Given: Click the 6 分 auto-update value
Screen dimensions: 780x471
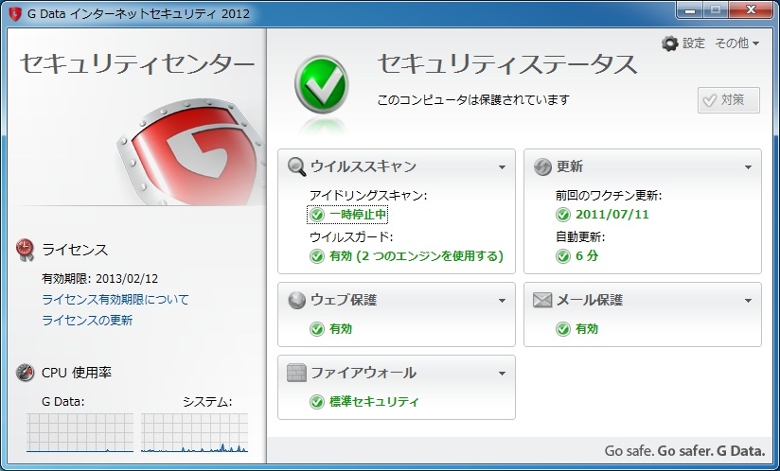Looking at the screenshot, I should click(587, 256).
